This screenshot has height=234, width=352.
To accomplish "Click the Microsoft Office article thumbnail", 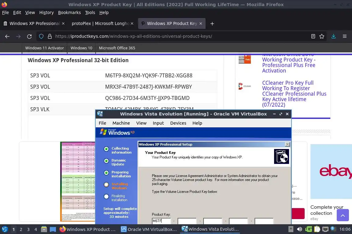I will (x=245, y=59).
